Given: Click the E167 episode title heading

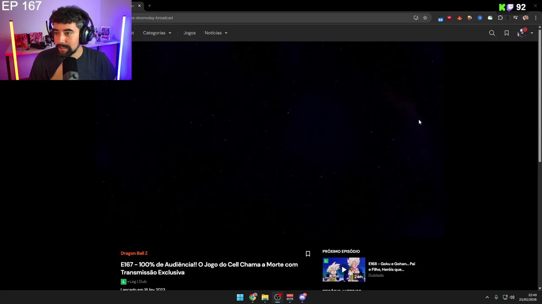Looking at the screenshot, I should [x=209, y=269].
